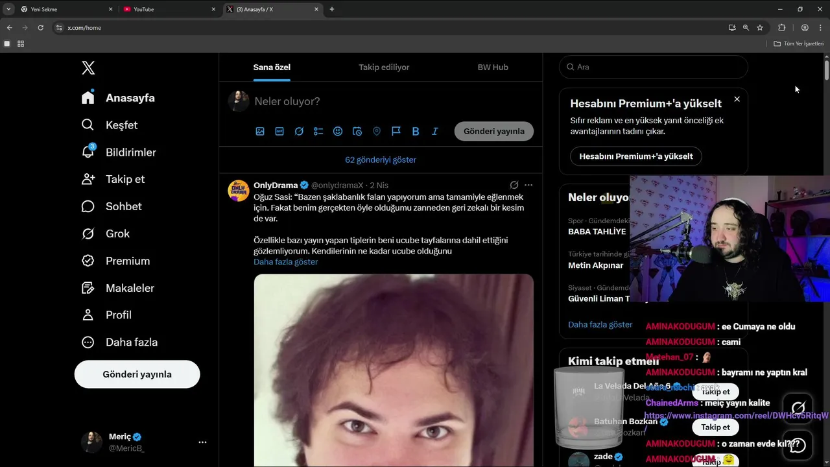Open Sohbet chat in the sidebar
The image size is (830, 467).
pos(112,206)
